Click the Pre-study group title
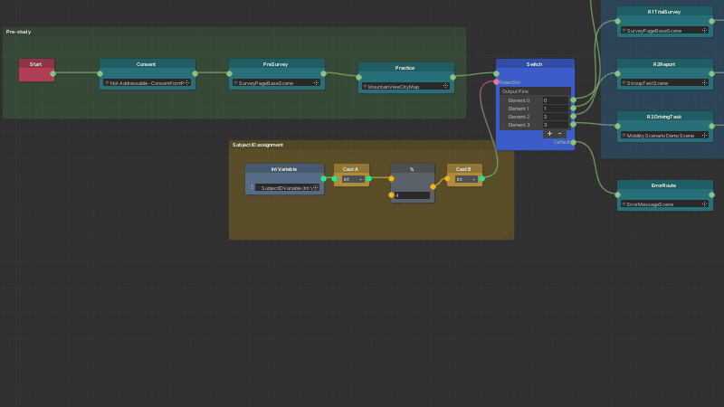Image resolution: width=724 pixels, height=407 pixels. [18, 32]
